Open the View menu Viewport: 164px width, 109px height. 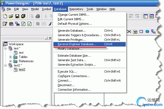click(x=25, y=9)
